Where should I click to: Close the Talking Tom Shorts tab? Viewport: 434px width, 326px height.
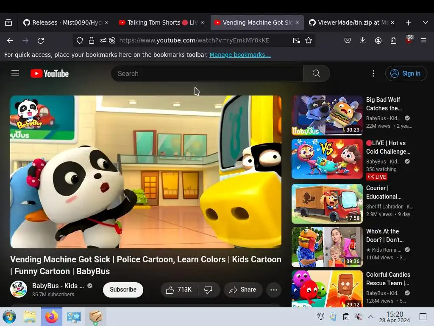tap(202, 22)
